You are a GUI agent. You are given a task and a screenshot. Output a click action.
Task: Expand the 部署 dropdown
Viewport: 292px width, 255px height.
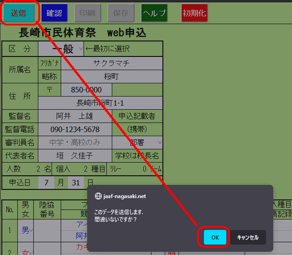[137, 143]
